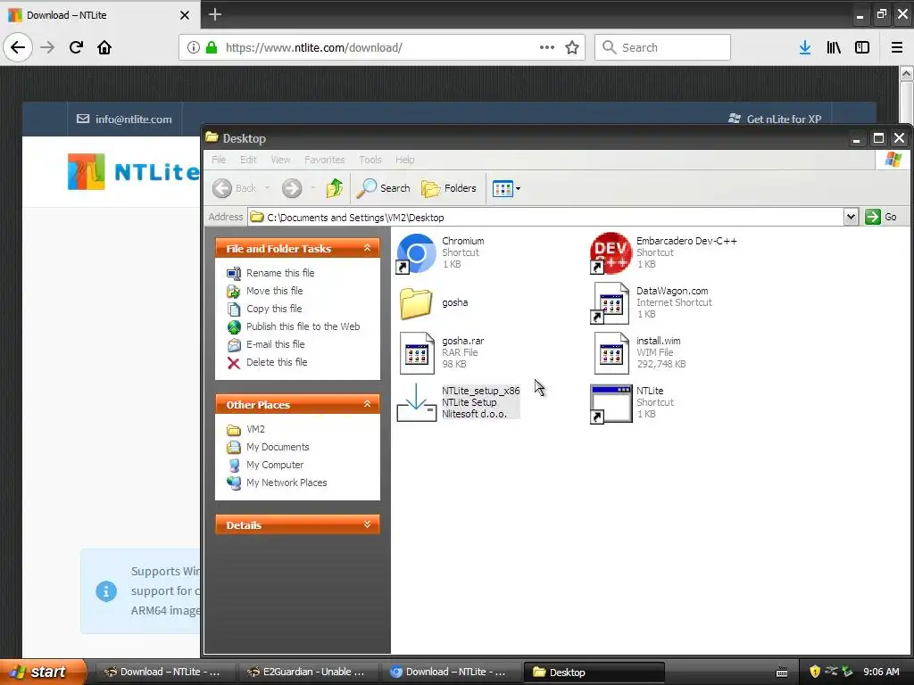Click the green Go button
Image resolution: width=914 pixels, height=685 pixels.
[x=881, y=217]
